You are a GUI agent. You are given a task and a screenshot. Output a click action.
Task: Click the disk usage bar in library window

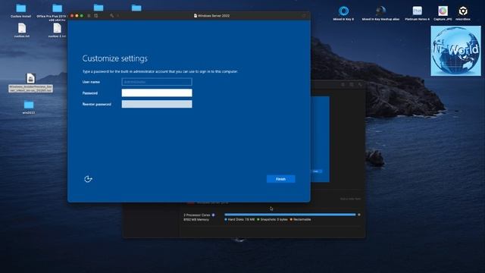click(290, 215)
